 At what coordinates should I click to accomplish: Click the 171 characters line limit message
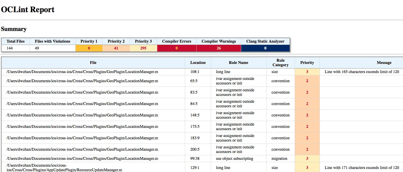tap(362, 168)
